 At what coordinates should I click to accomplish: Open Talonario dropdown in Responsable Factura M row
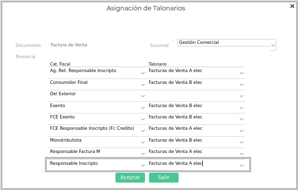[242, 153]
